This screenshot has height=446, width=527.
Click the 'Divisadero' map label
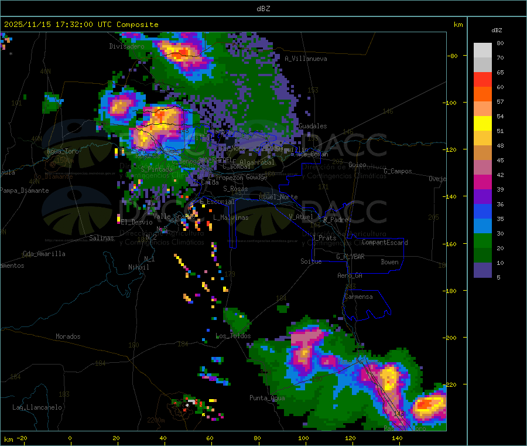[126, 46]
